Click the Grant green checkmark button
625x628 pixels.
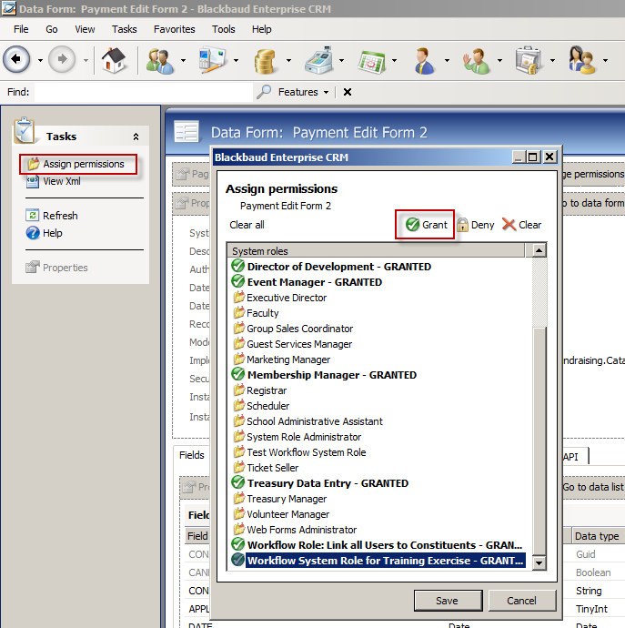(426, 225)
